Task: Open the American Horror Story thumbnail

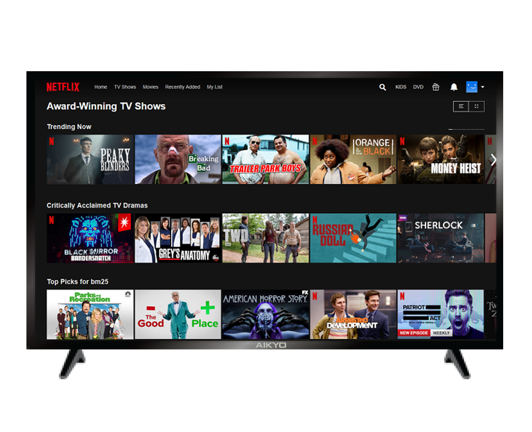Action: [265, 314]
